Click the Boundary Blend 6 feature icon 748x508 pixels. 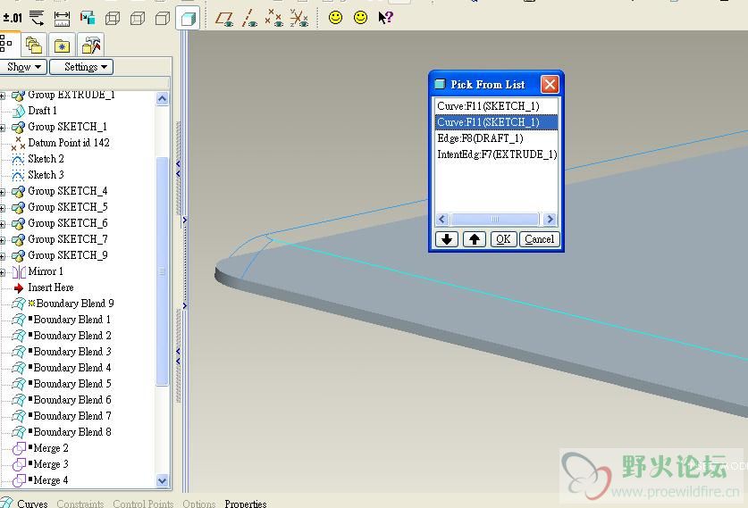[19, 400]
